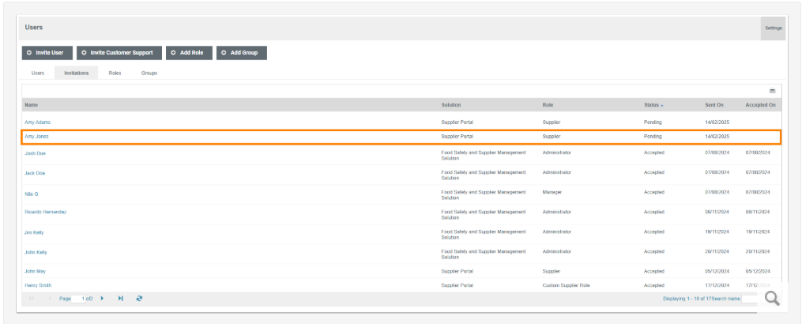Image resolution: width=802 pixels, height=324 pixels.
Task: Click the refresh icon in pagination bar
Action: 139,299
